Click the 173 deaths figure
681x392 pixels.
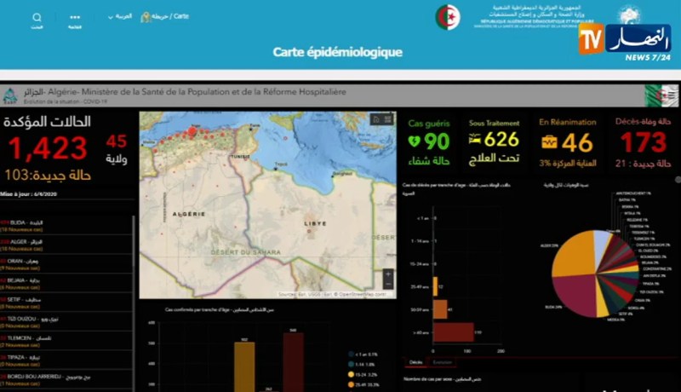[644, 142]
